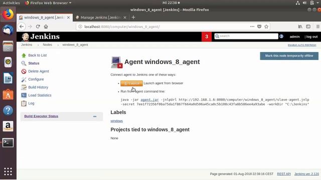Expand the Jenkins breadcrumb arrow
The height and width of the screenshot is (180, 321).
pyautogui.click(x=38, y=45)
